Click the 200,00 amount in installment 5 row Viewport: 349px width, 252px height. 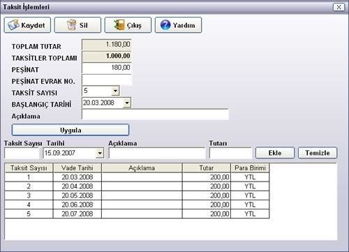coord(207,214)
